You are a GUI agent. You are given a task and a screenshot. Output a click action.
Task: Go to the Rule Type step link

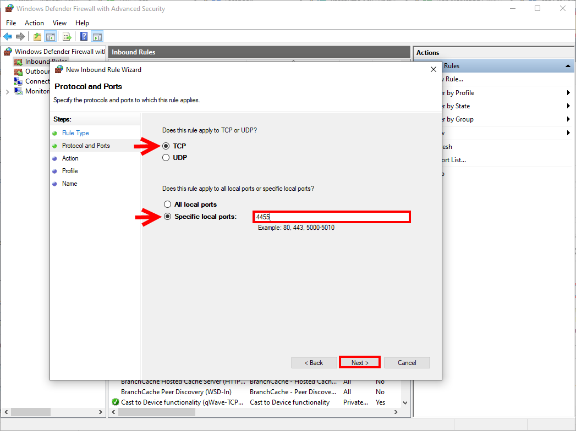[75, 133]
